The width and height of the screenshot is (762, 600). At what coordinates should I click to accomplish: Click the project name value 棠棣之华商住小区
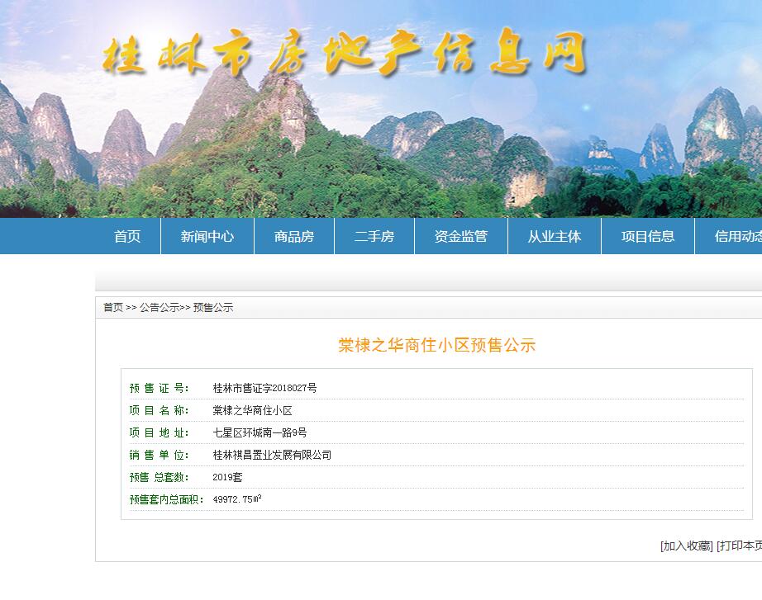point(252,410)
